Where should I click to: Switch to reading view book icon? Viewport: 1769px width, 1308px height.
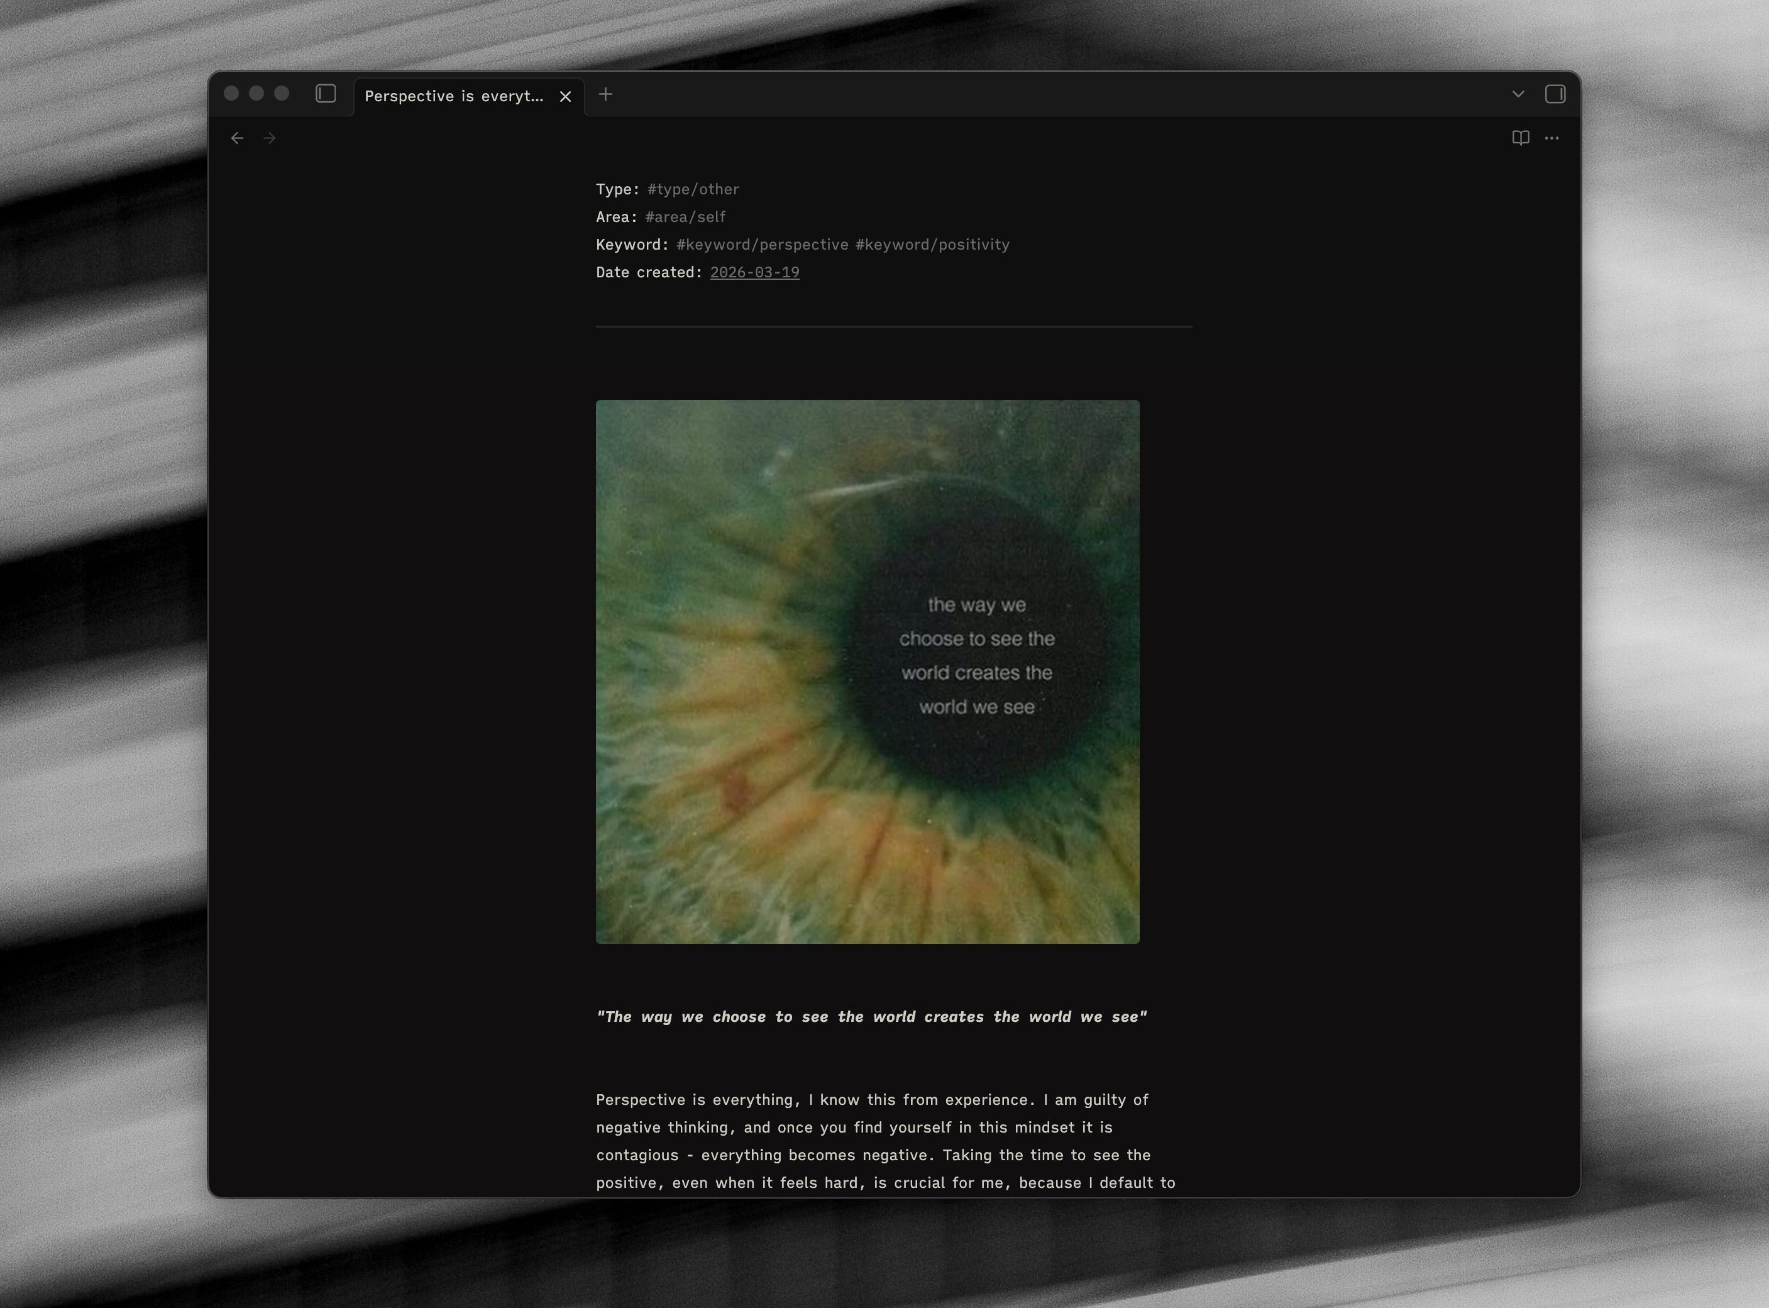point(1519,138)
